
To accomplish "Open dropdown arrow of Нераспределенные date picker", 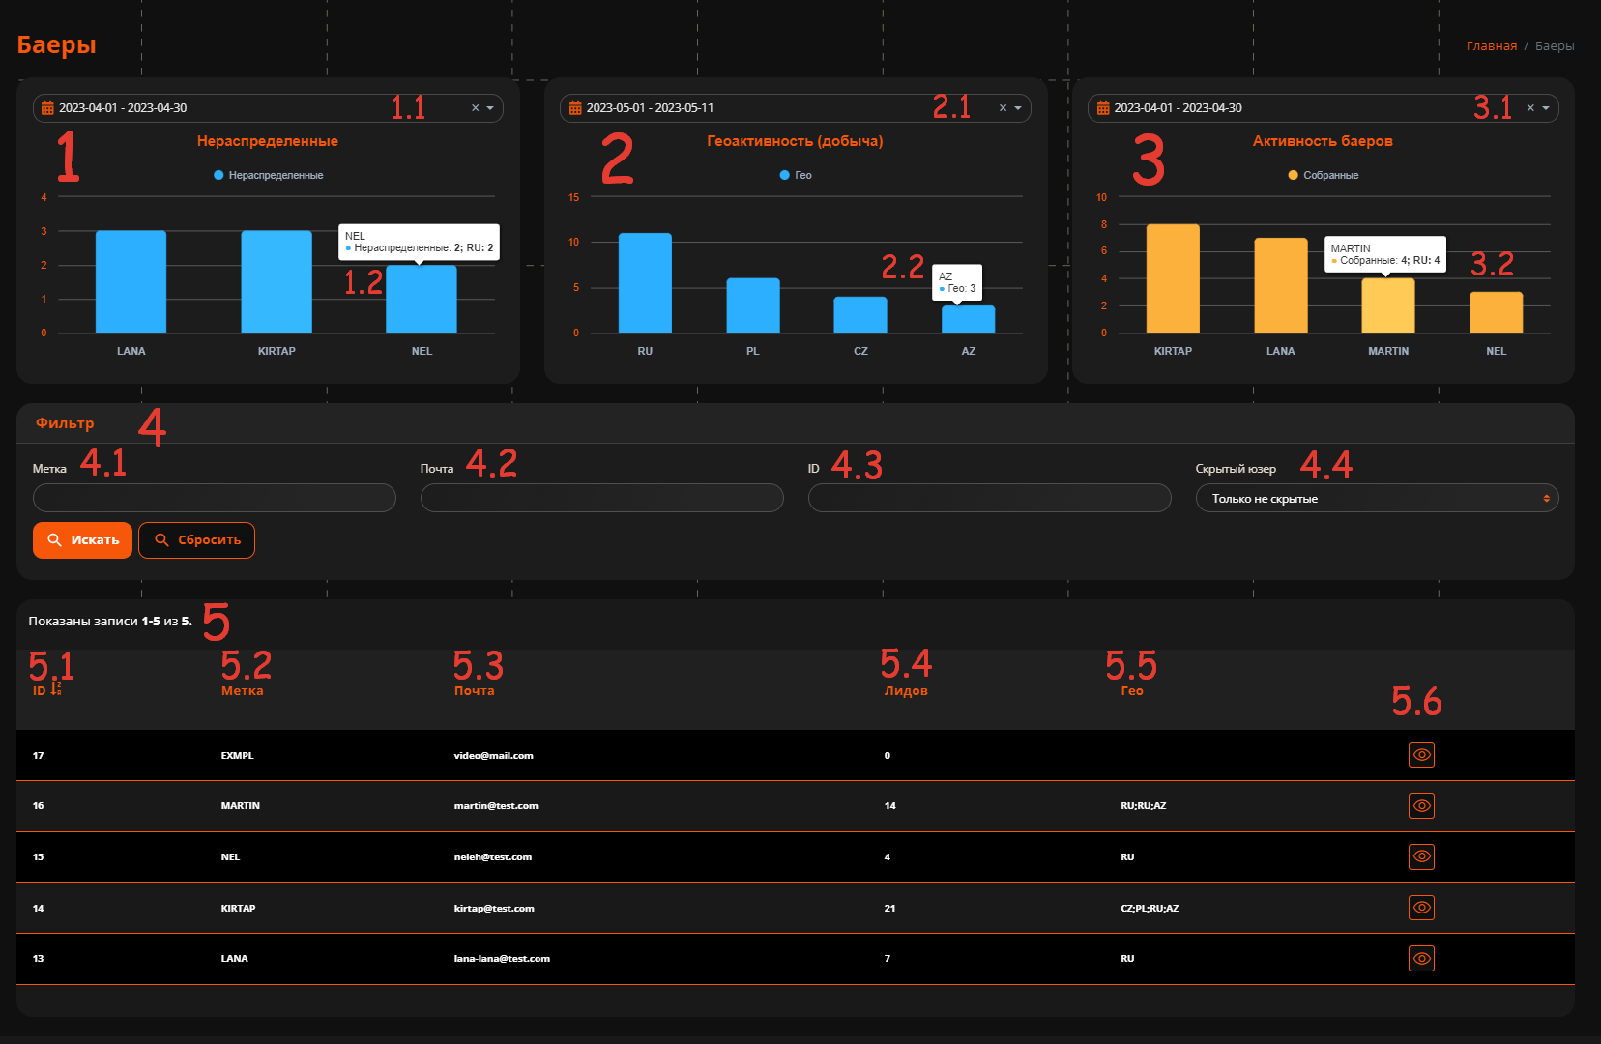I will tap(490, 108).
